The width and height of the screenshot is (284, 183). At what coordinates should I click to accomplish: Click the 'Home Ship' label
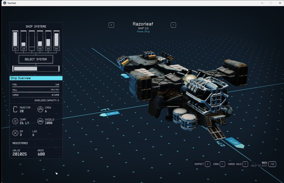143,32
